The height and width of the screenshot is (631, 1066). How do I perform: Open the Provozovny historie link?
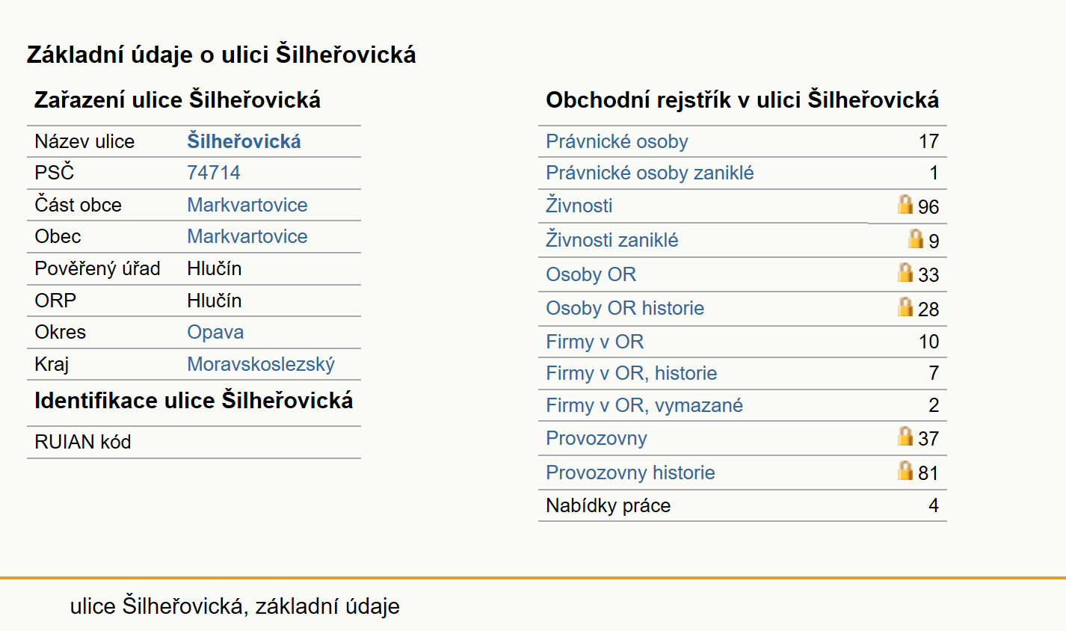pyautogui.click(x=630, y=473)
